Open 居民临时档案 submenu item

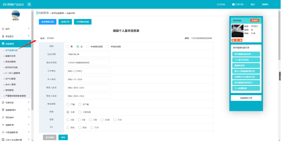(11, 68)
